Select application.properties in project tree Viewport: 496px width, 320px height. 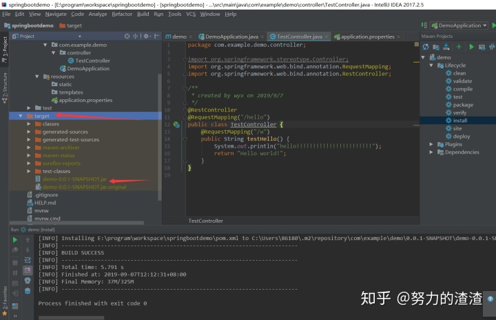point(82,100)
